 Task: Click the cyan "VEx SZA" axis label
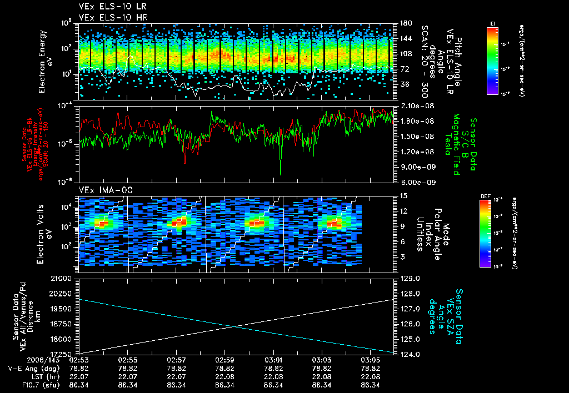[x=450, y=316]
